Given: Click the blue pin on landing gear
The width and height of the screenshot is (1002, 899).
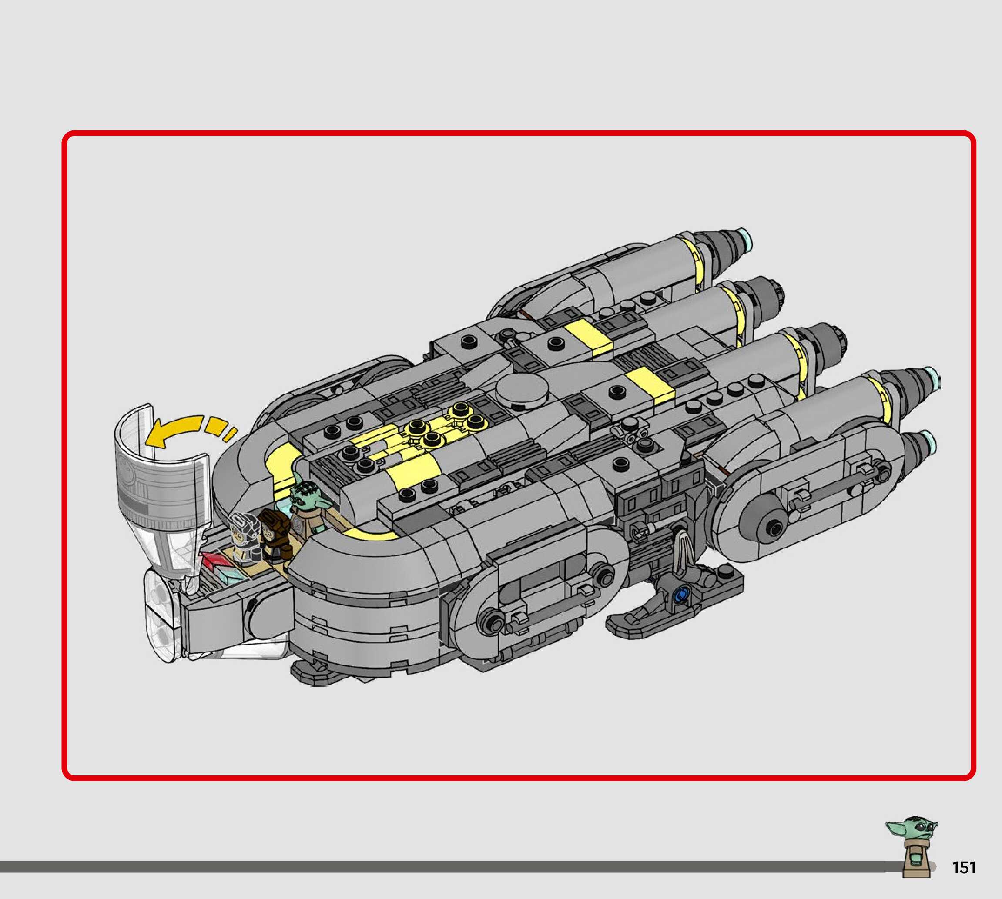Looking at the screenshot, I should coord(682,594).
